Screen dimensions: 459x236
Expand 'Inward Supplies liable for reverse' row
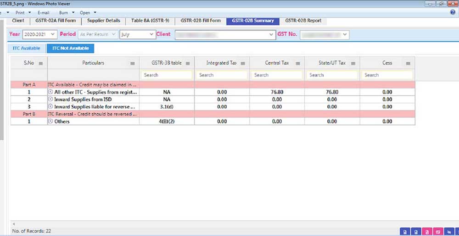coord(50,107)
